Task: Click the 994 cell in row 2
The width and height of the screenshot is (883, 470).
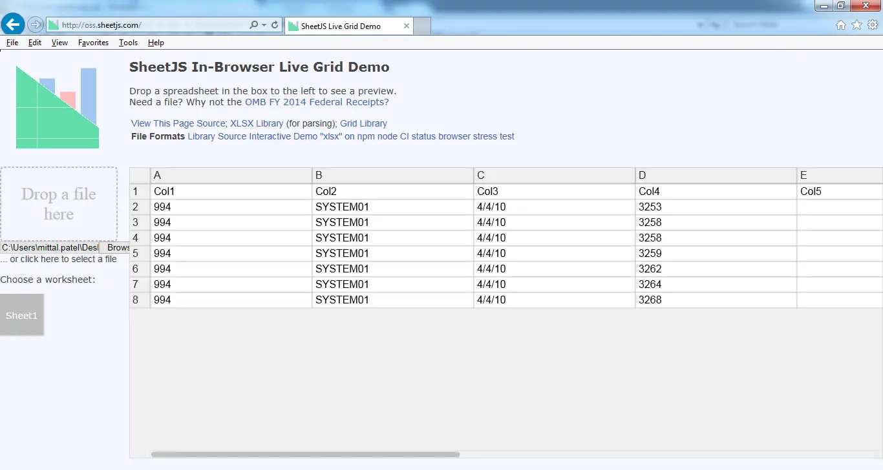Action: click(231, 207)
